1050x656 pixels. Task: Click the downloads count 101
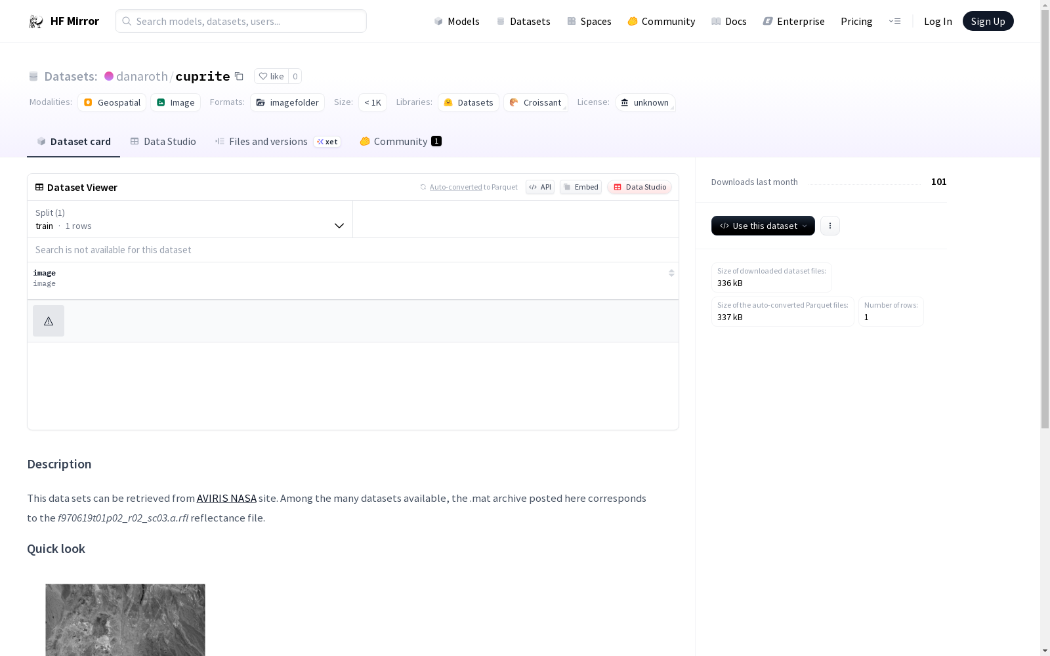(x=938, y=182)
